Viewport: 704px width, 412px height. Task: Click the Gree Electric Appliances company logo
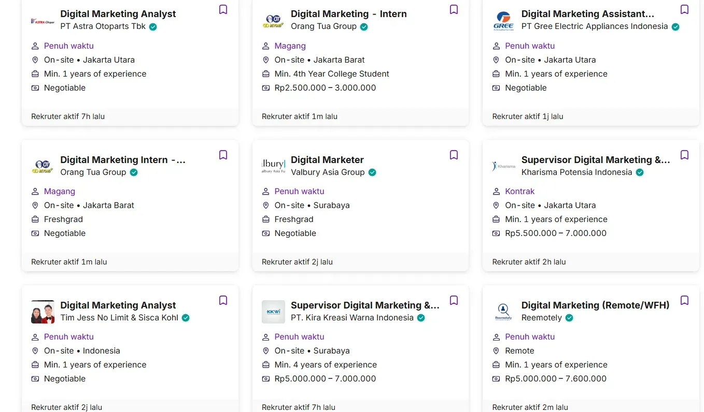(x=503, y=20)
